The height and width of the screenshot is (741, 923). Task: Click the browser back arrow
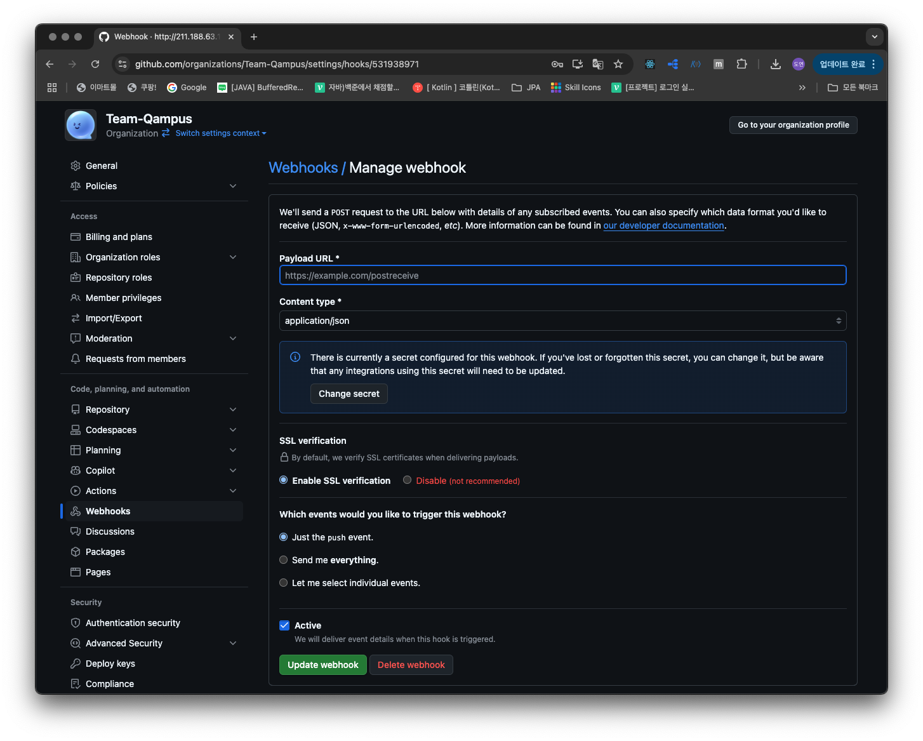(x=50, y=64)
